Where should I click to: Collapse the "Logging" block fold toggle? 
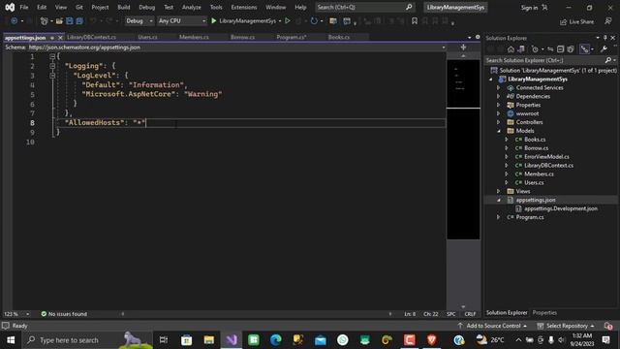click(52, 66)
